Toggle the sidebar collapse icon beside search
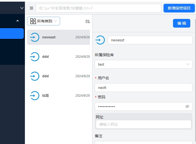The image size is (196, 144). tap(31, 8)
